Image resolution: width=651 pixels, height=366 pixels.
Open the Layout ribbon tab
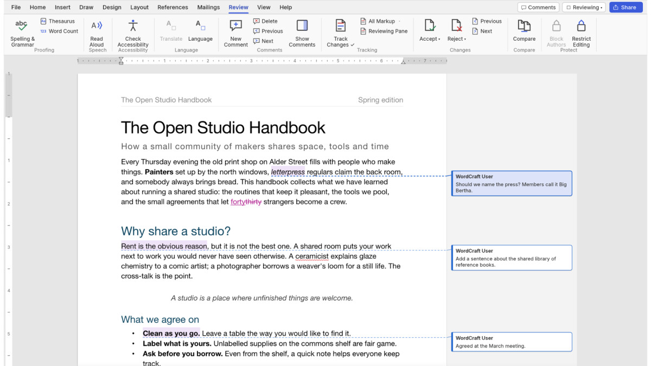click(139, 7)
